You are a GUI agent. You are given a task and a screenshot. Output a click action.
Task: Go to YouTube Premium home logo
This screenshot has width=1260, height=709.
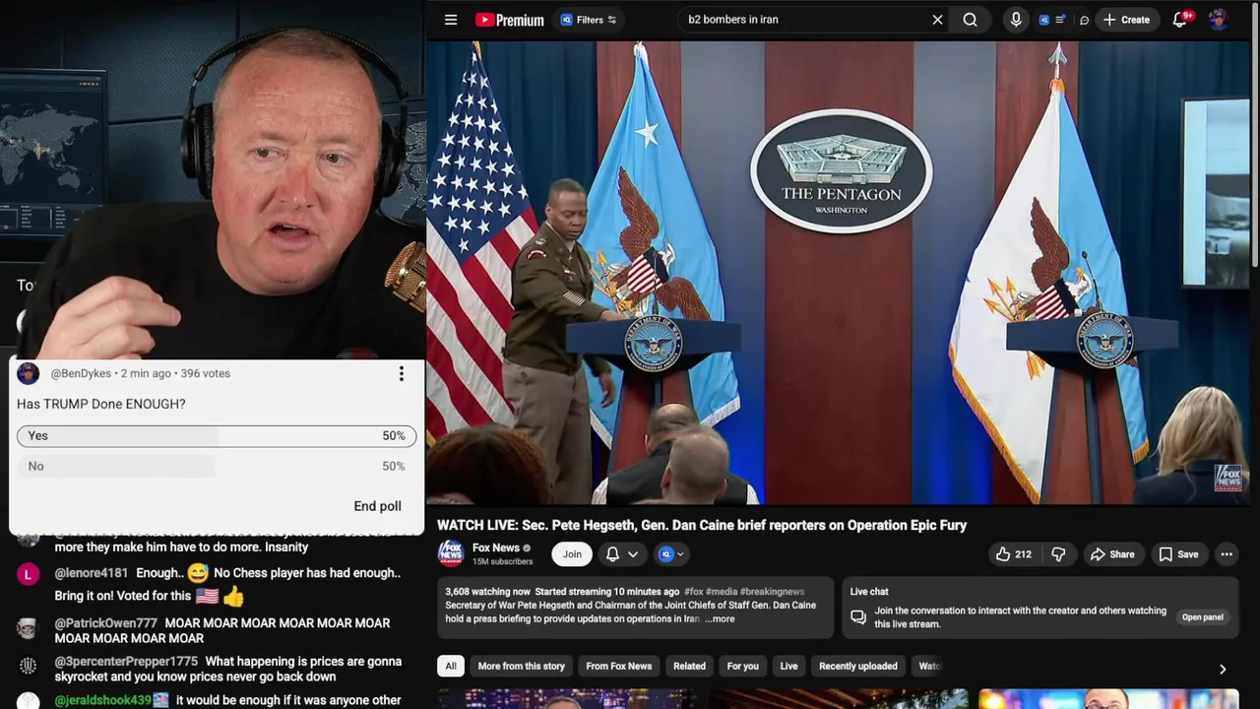(509, 20)
